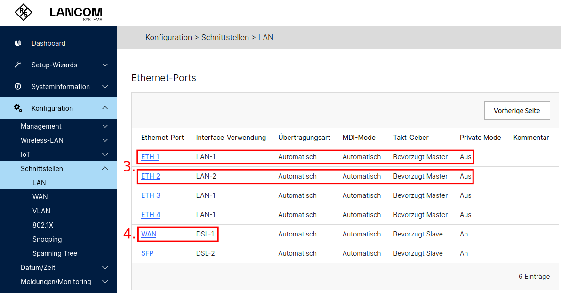Viewport: 561px width, 293px height.
Task: Click the An value in the SFP row
Action: click(464, 253)
